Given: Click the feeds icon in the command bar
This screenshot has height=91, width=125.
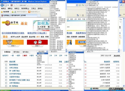Looking at the screenshot, I should [83, 15].
